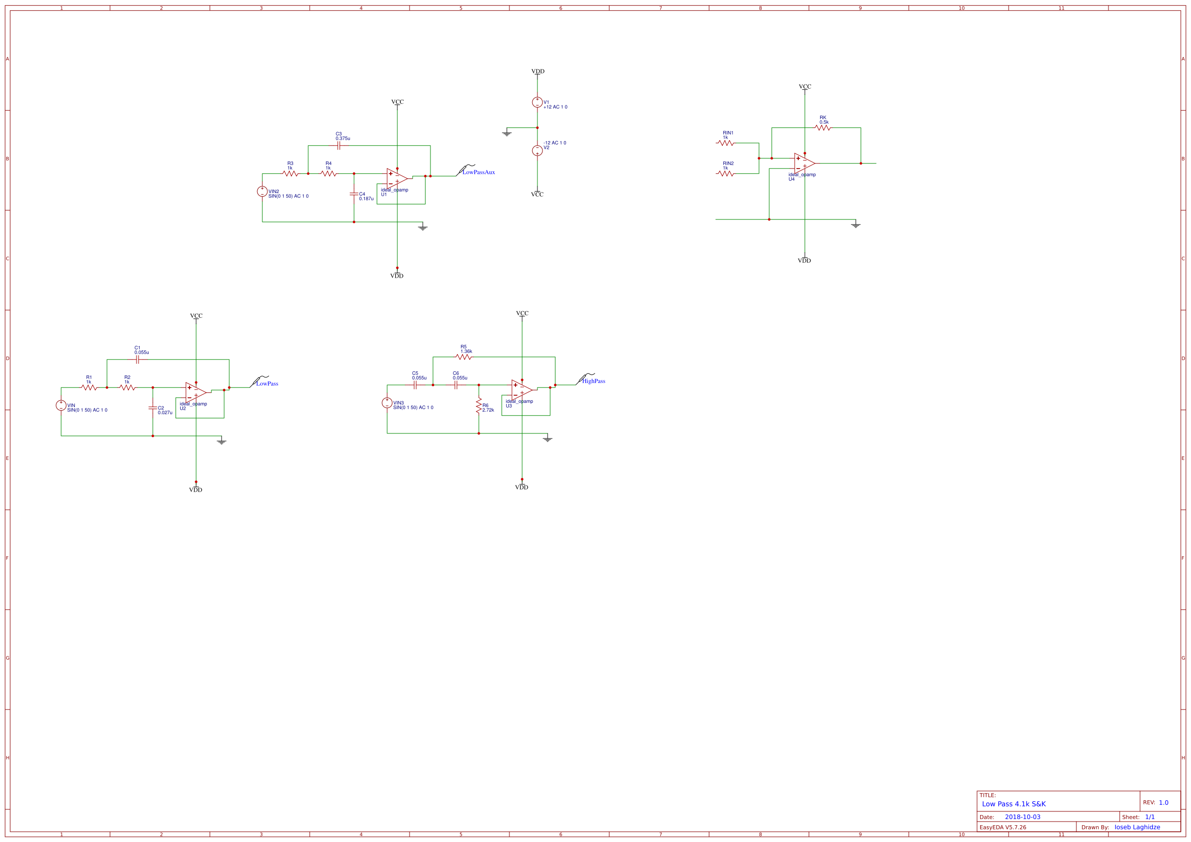The width and height of the screenshot is (1191, 842).
Task: Click the REV value 1.0
Action: (1163, 803)
